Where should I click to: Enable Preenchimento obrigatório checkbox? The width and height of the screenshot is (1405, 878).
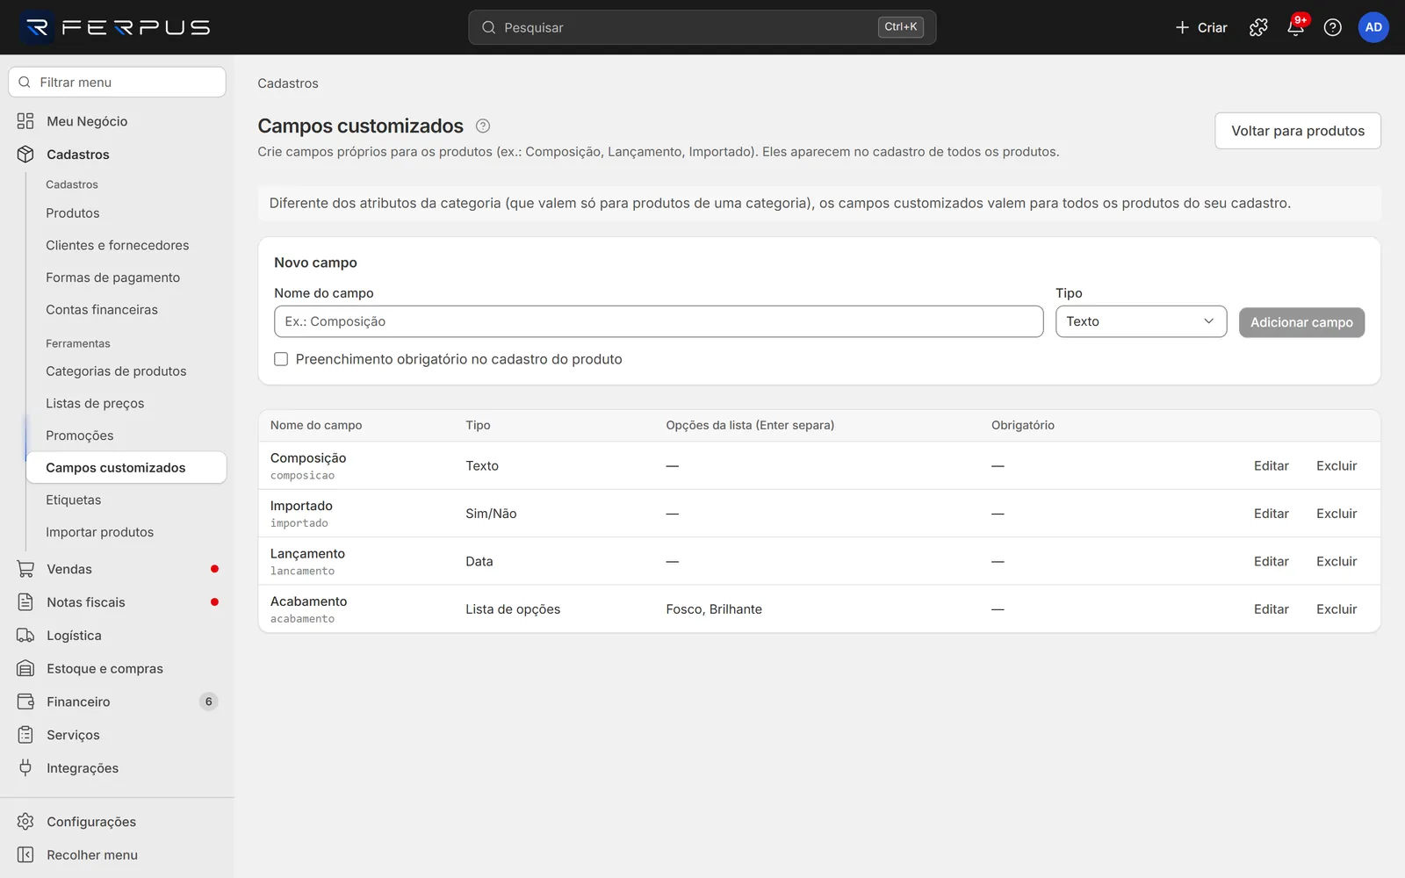click(281, 359)
